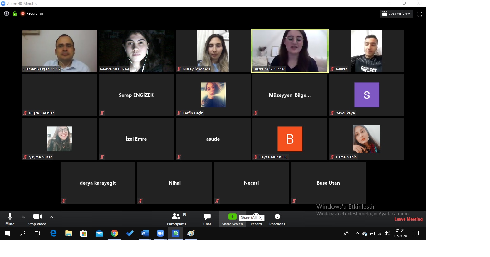Open Google Chrome from the taskbar
This screenshot has width=490, height=257.
tap(115, 233)
